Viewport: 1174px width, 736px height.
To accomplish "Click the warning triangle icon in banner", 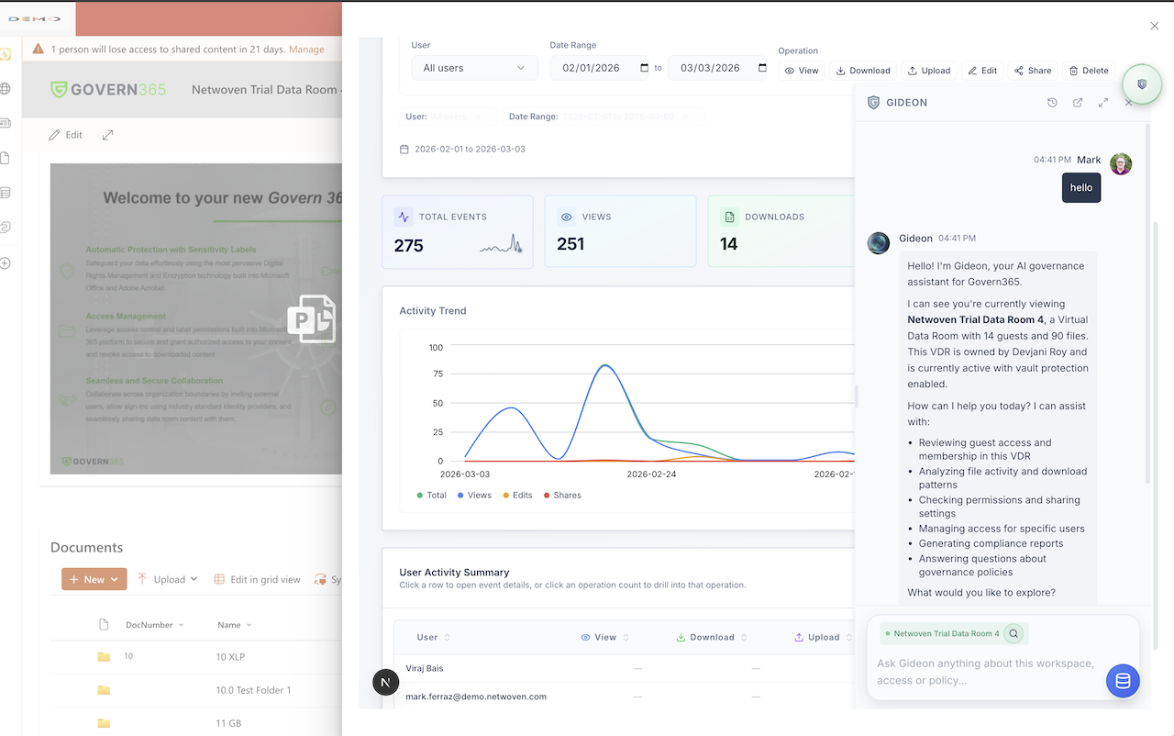I will [x=39, y=49].
